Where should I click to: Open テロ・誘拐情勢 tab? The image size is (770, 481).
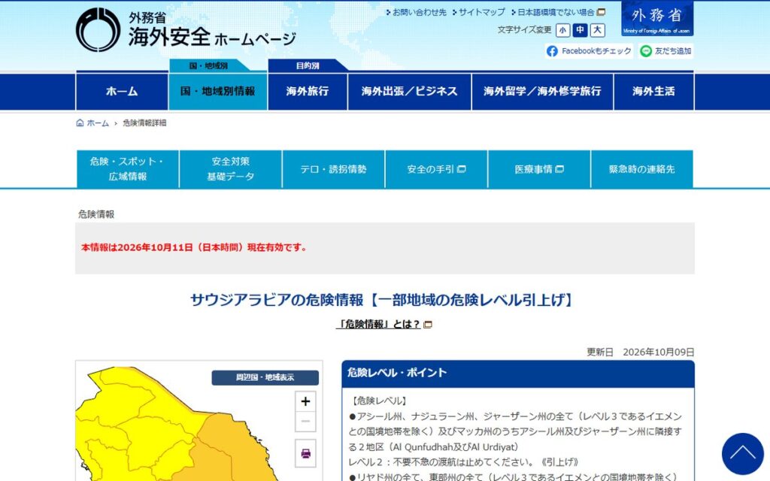pyautogui.click(x=333, y=169)
